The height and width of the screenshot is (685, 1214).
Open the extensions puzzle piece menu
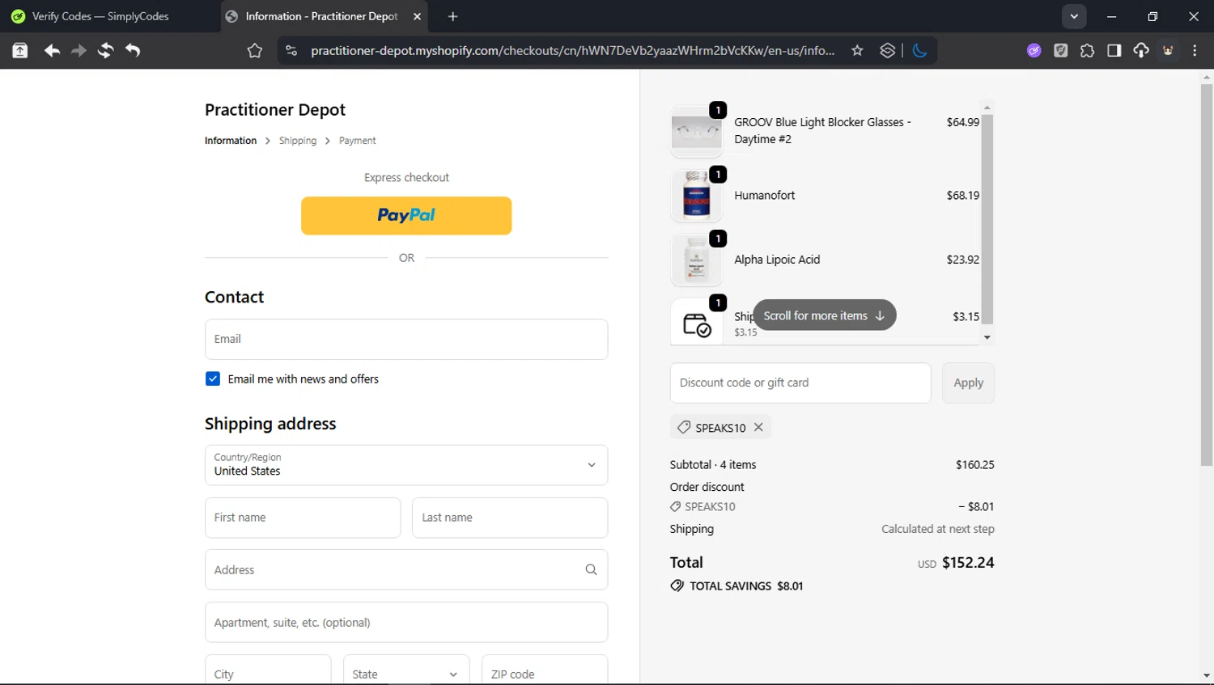(1087, 51)
